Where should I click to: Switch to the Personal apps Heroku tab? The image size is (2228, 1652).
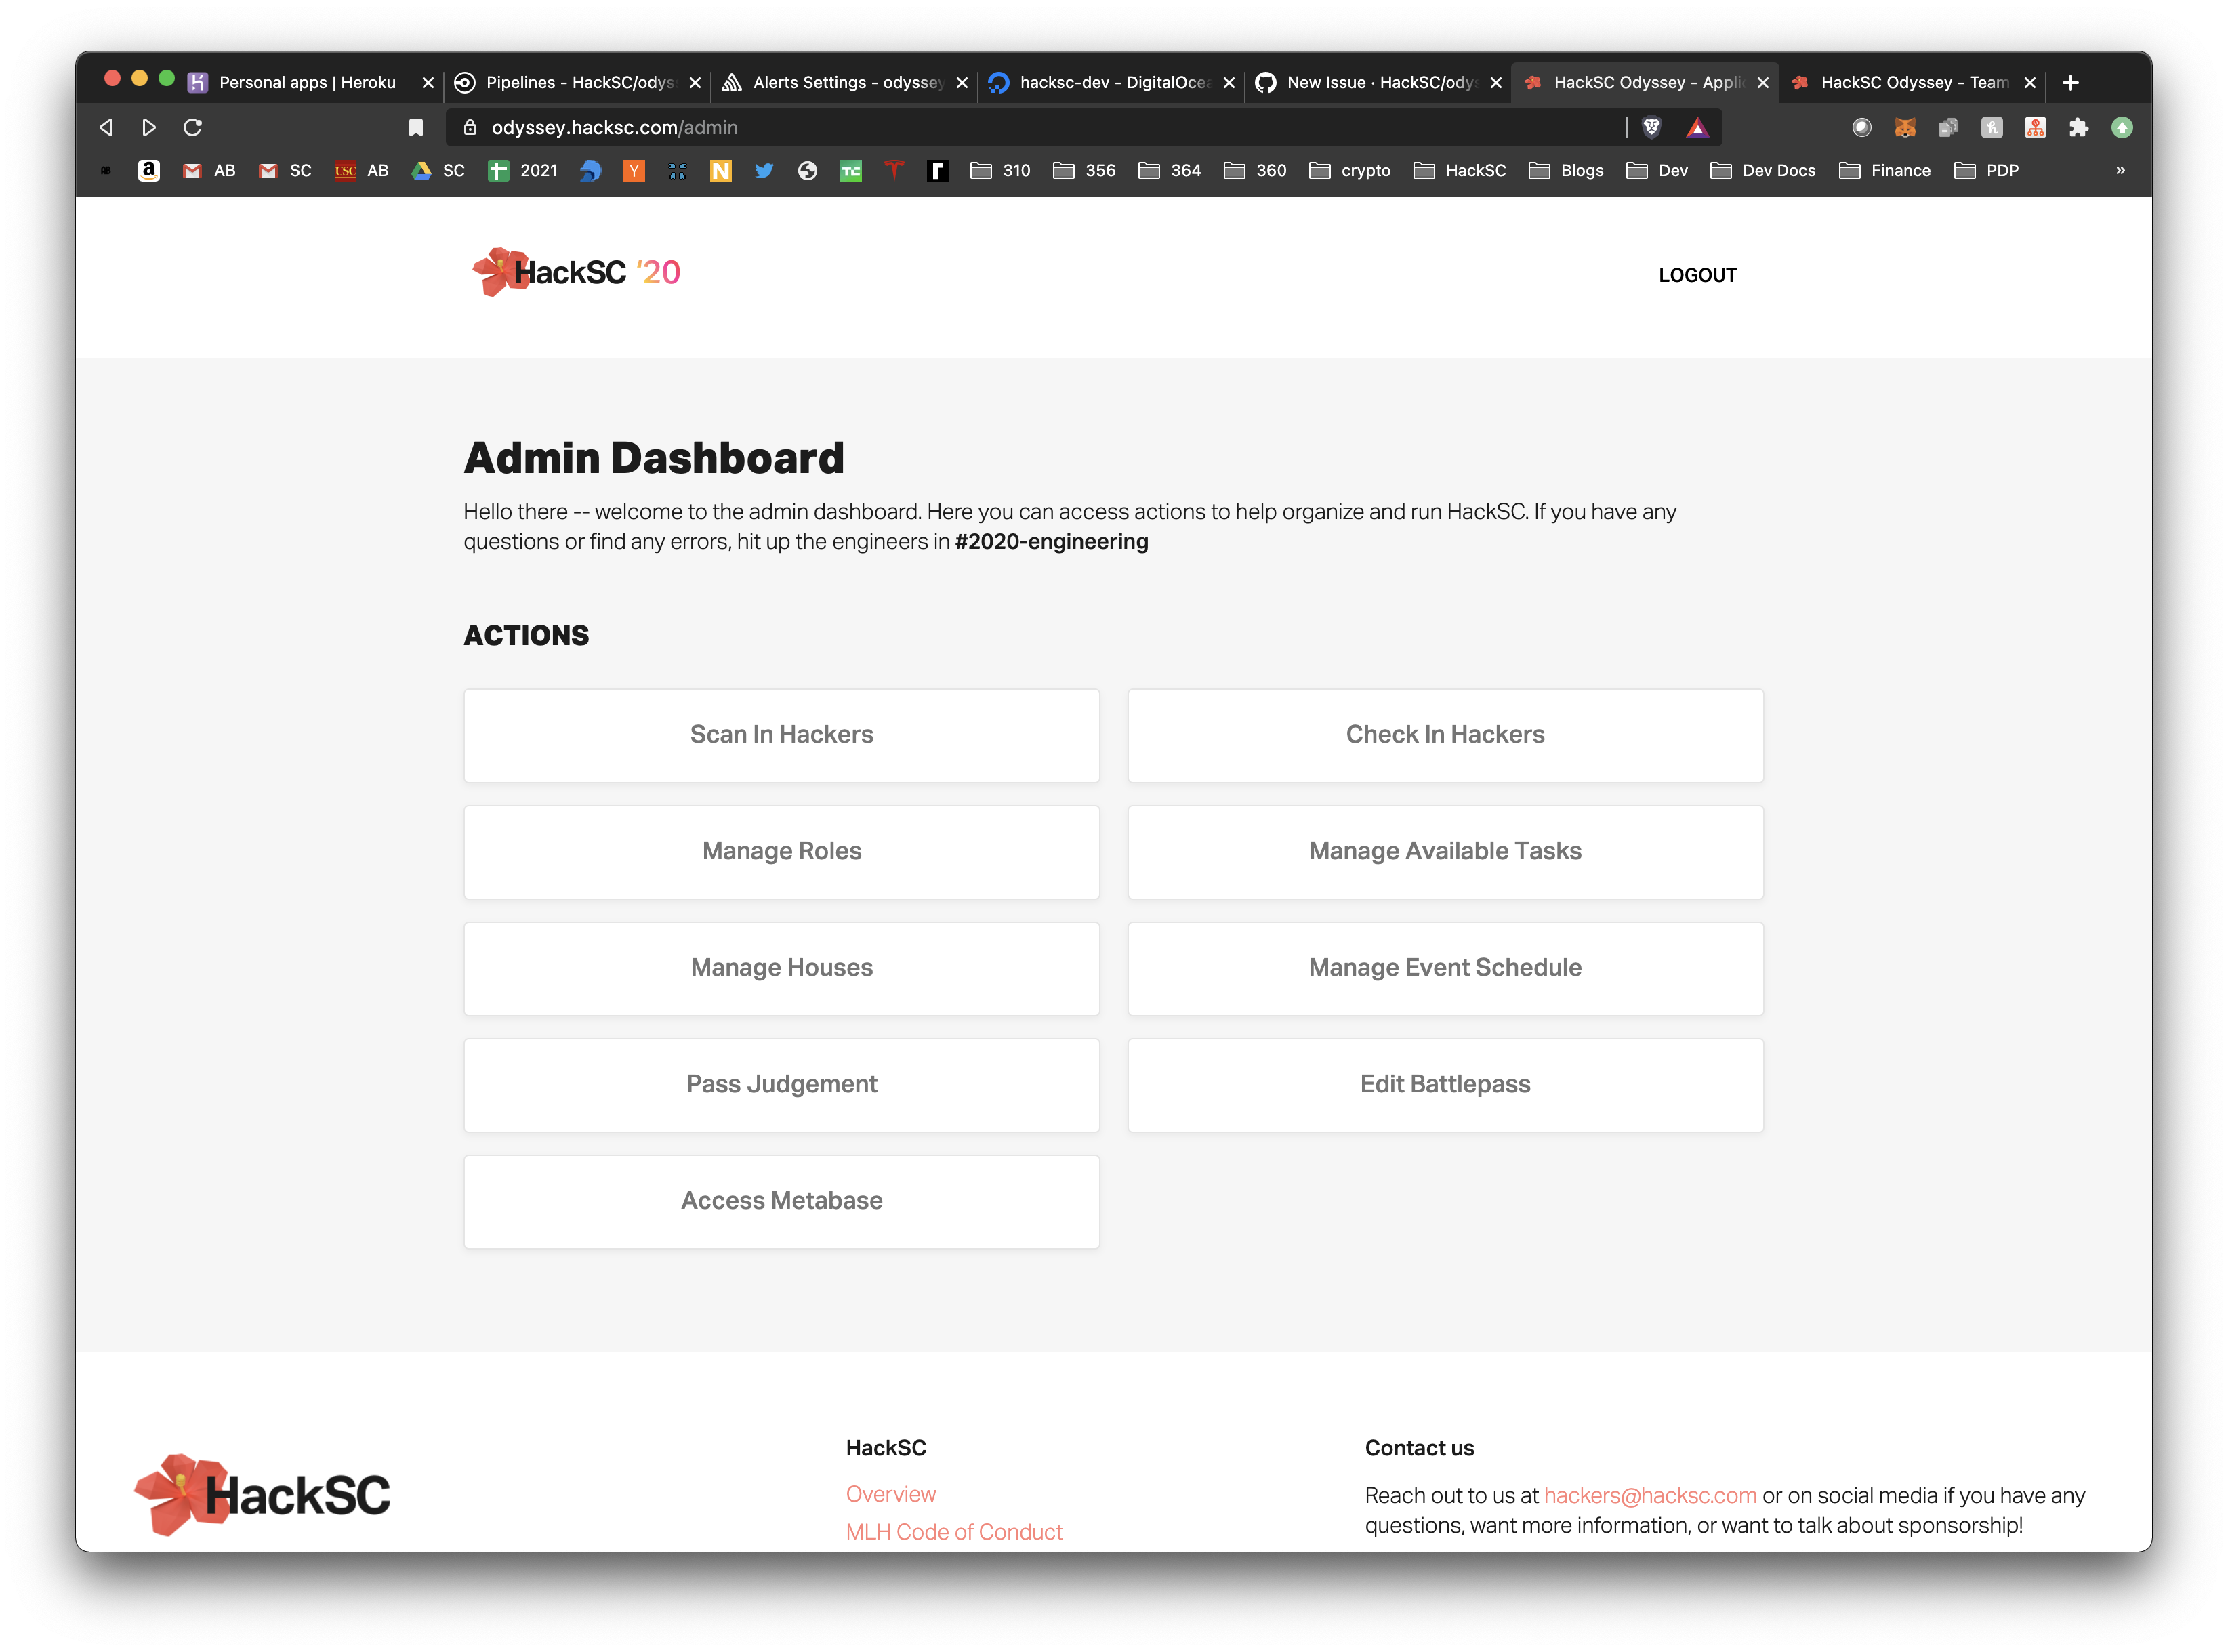pos(306,82)
